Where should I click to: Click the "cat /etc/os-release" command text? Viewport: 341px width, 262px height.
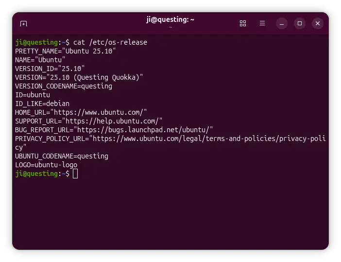(x=110, y=42)
